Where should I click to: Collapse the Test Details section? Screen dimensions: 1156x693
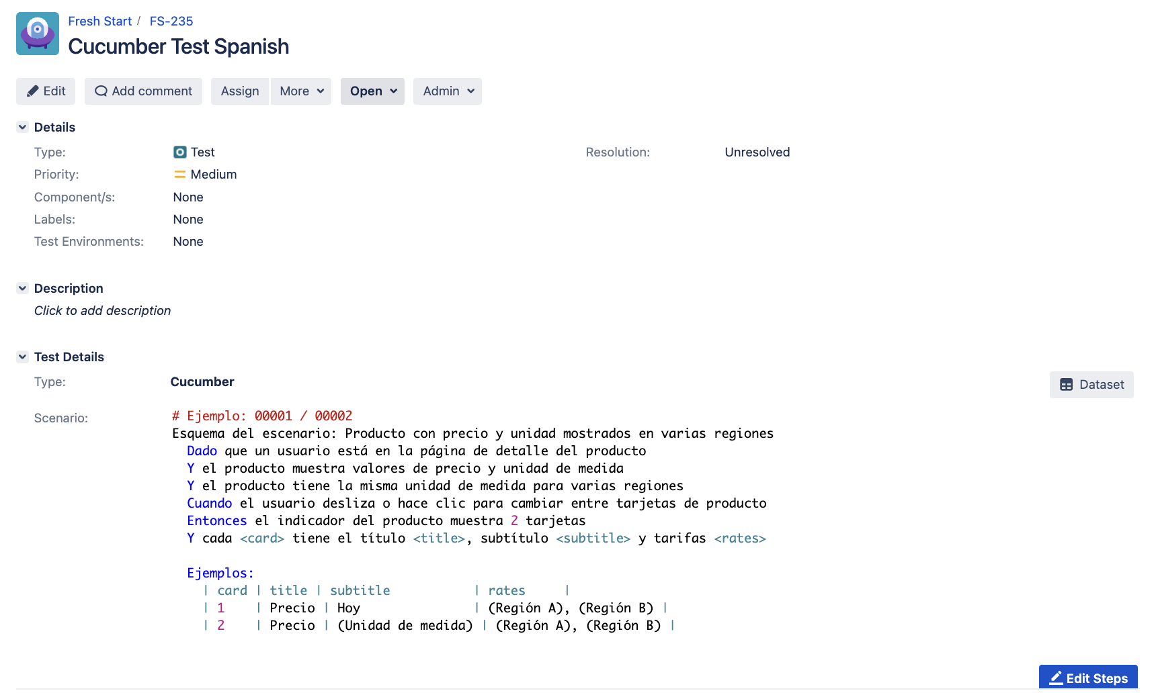(x=22, y=357)
